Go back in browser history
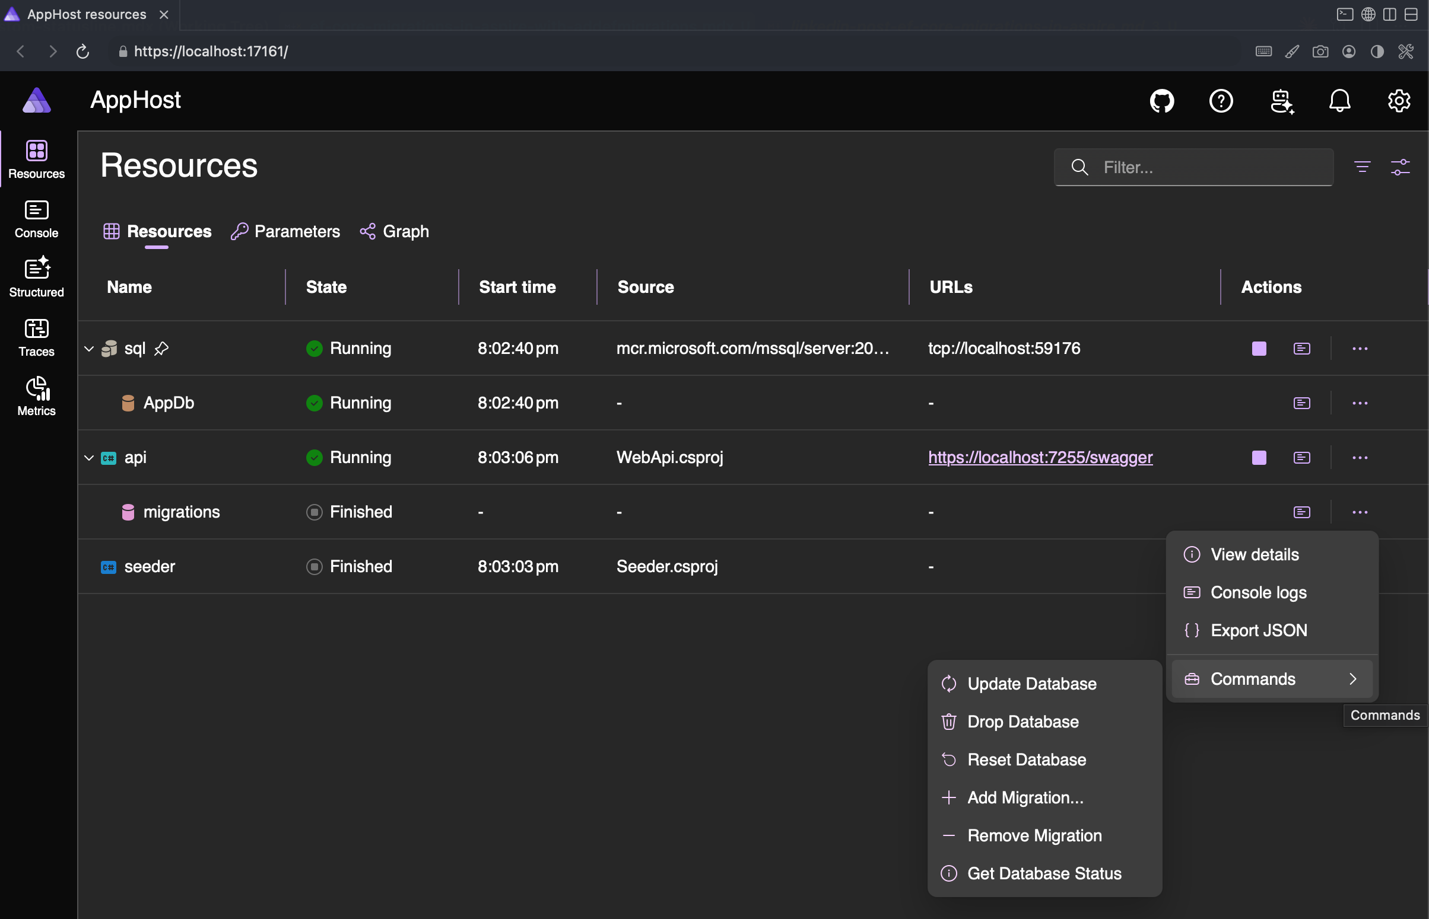Image resolution: width=1429 pixels, height=919 pixels. (x=21, y=52)
